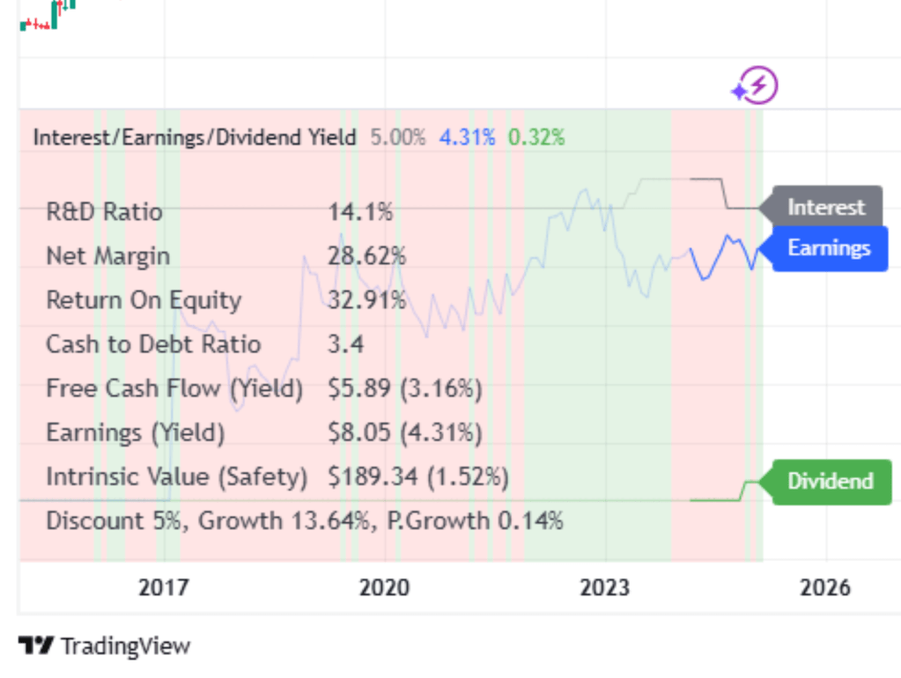Click the 2026 time axis label
This screenshot has height=678, width=901.
825,586
